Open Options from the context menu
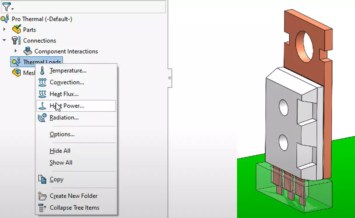 coord(62,134)
